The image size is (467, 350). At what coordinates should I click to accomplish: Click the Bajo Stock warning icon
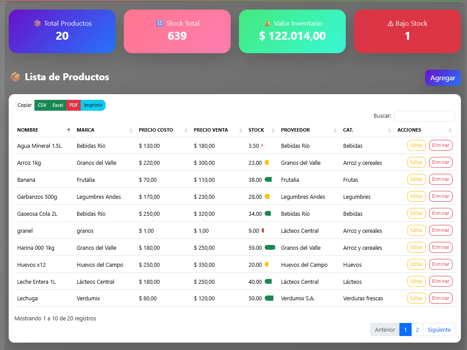tap(390, 24)
